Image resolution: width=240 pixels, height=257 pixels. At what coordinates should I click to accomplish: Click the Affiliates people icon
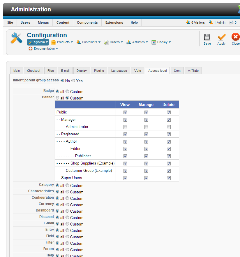tap(128, 42)
